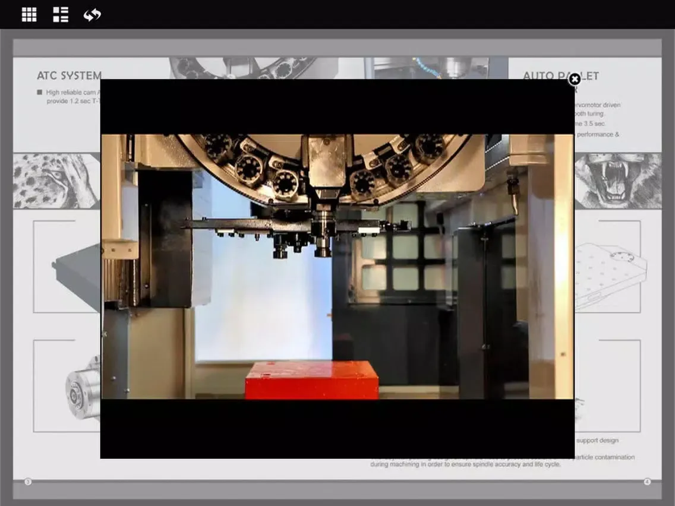Select the page 4 marker at bottom right

(647, 482)
